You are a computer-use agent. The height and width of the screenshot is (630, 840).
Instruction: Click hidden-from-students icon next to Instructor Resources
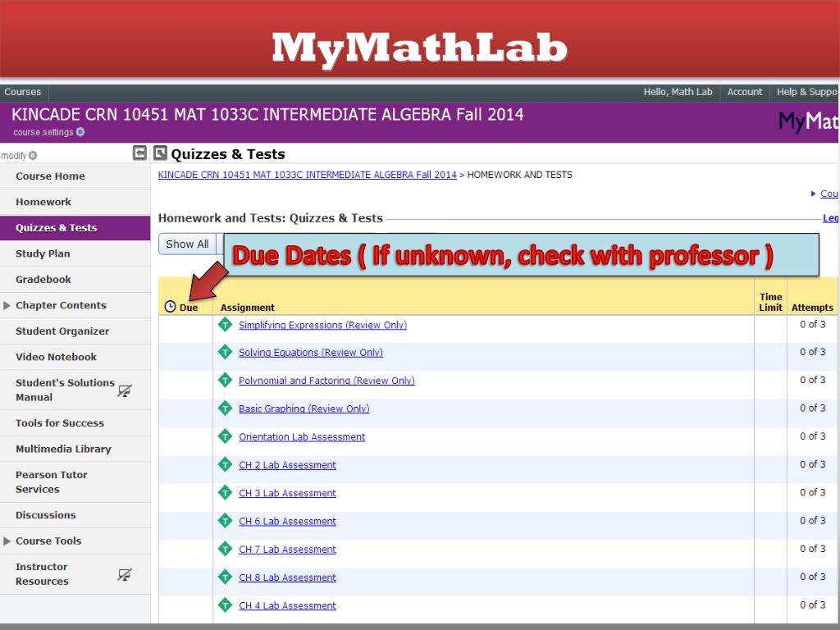125,574
